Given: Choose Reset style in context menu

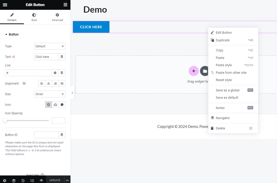Looking at the screenshot, I should point(233,80).
